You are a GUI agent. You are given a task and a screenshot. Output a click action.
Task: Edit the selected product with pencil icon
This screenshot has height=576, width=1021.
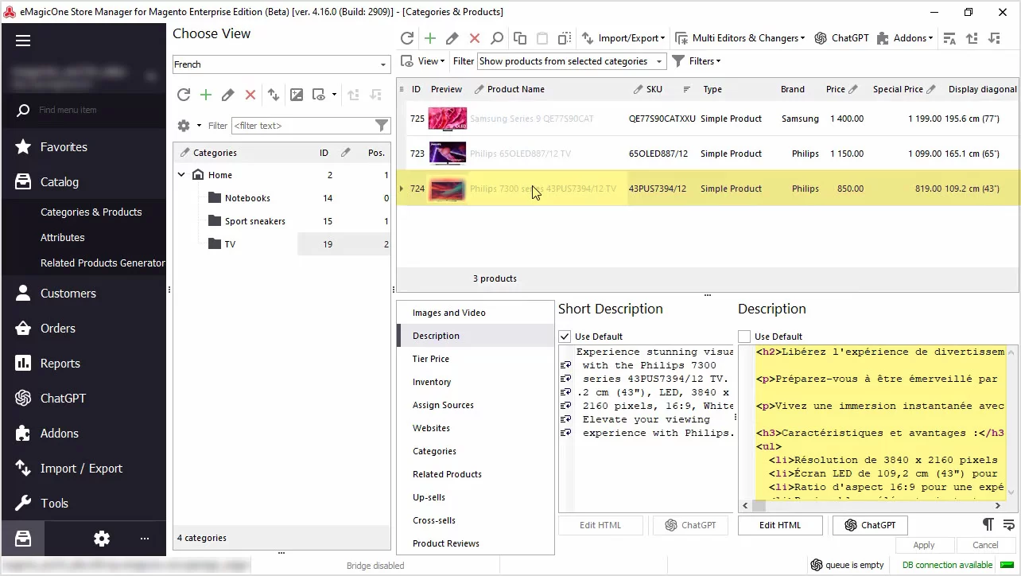(x=452, y=38)
